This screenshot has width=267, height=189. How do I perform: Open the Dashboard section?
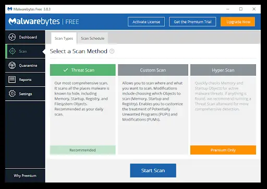(x=25, y=37)
